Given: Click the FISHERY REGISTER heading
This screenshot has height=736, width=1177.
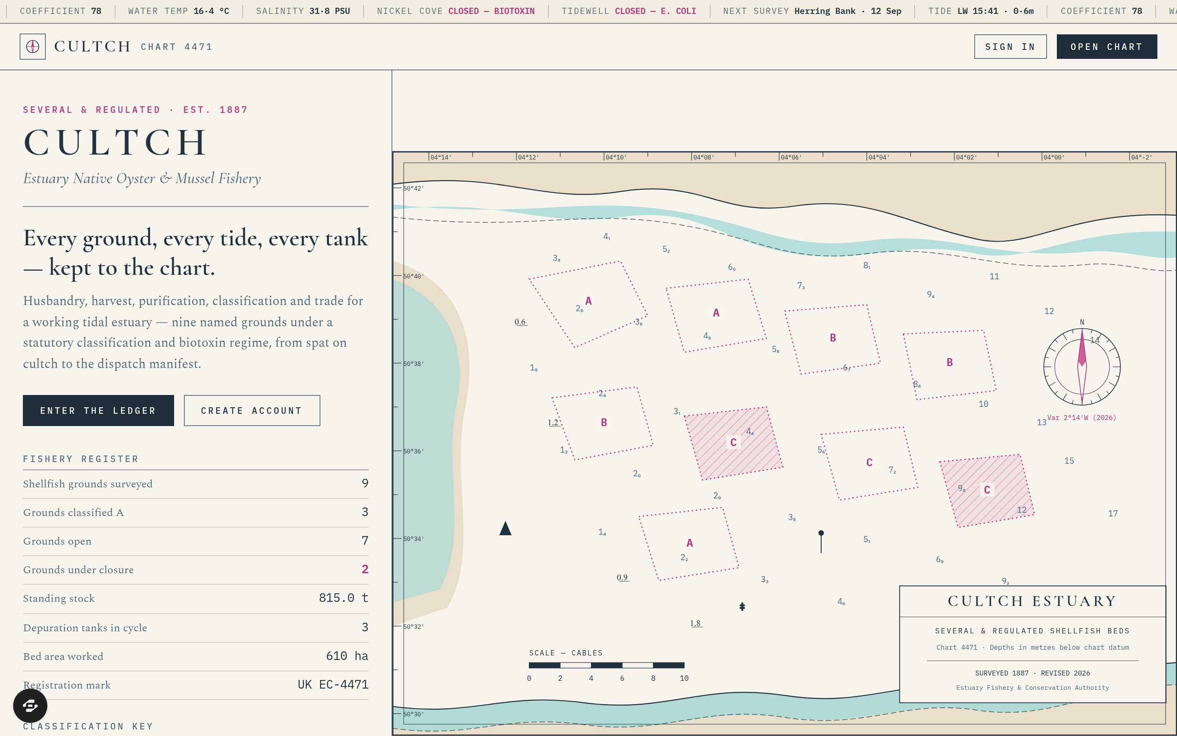Looking at the screenshot, I should click(81, 459).
